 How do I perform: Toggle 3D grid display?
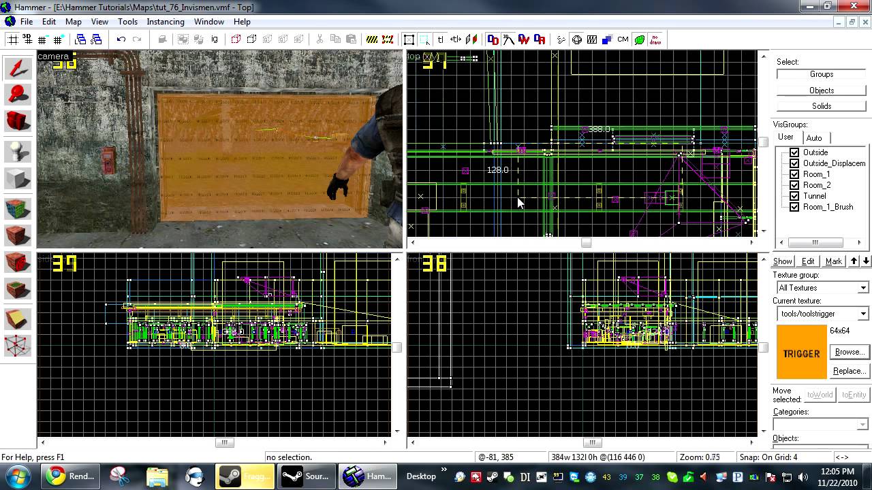(x=28, y=39)
